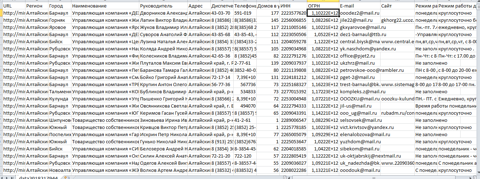Select the phone cell 591-019
This screenshot has width=480, height=179.
tap(245, 13)
